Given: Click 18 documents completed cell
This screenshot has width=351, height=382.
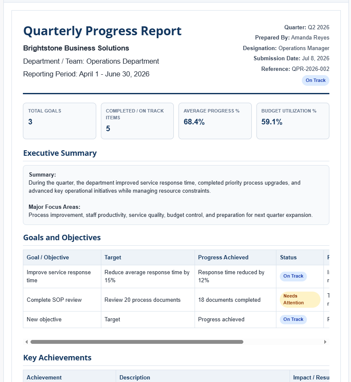Looking at the screenshot, I should click(235, 300).
